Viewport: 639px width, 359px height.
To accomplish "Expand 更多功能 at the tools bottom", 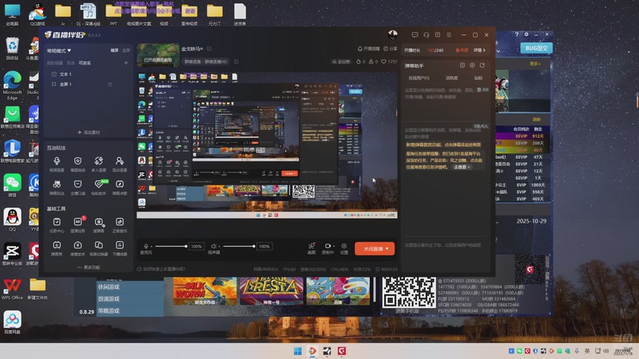I will [87, 267].
